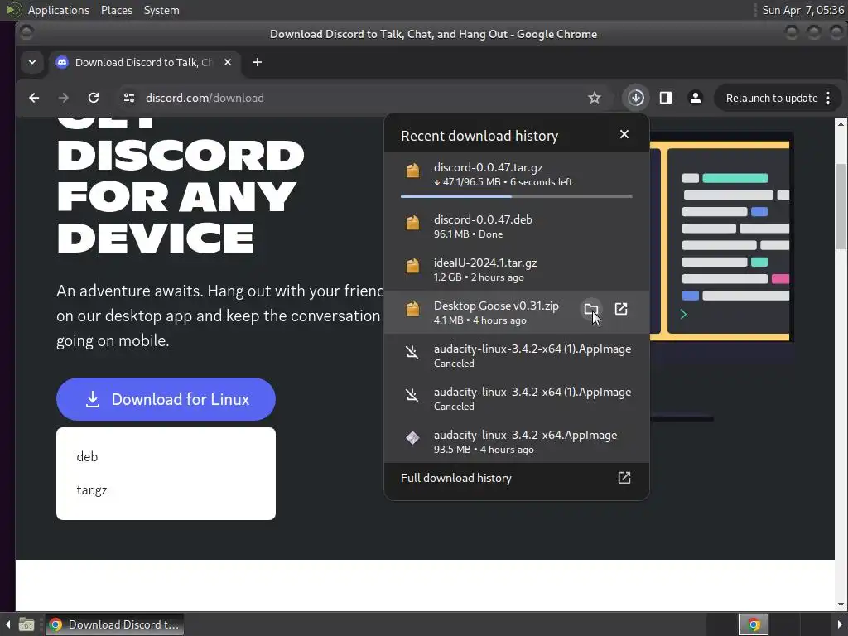This screenshot has height=636, width=848.
Task: Select idealU-2024.1.tar.gz file name
Action: (485, 263)
